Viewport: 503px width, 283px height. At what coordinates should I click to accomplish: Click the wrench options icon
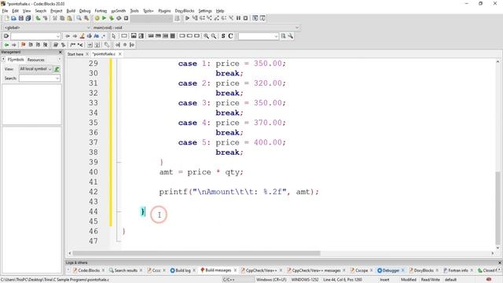click(291, 36)
